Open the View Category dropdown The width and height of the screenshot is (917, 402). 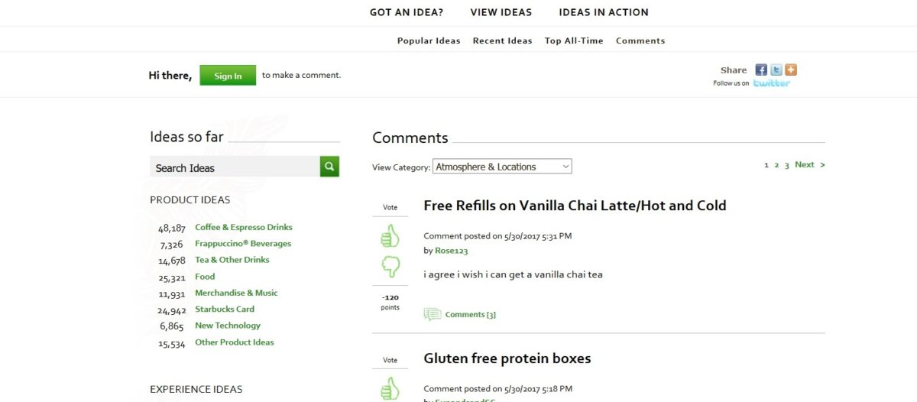coord(502,167)
